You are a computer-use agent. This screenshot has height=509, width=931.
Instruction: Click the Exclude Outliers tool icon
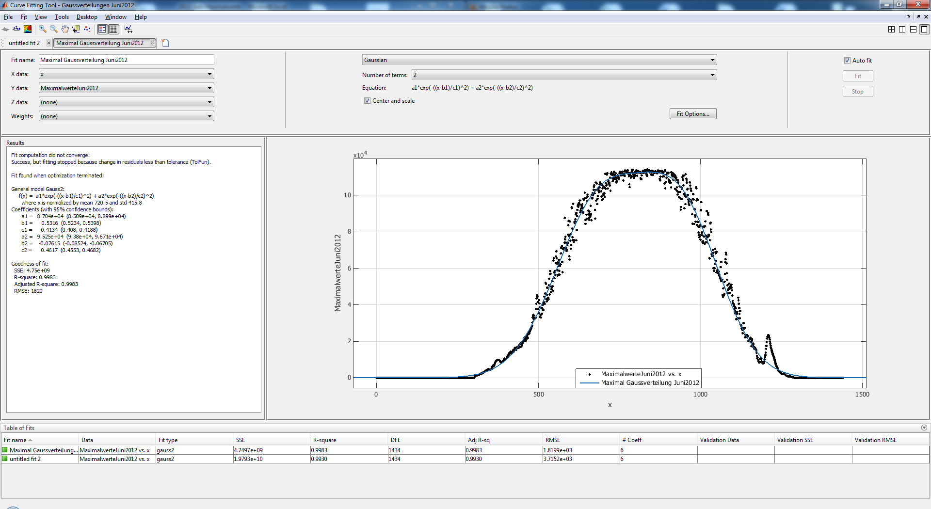coord(87,29)
